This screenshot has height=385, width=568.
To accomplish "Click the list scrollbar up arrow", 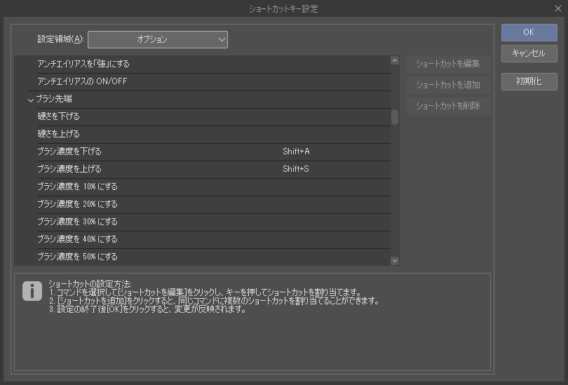I will coord(395,60).
